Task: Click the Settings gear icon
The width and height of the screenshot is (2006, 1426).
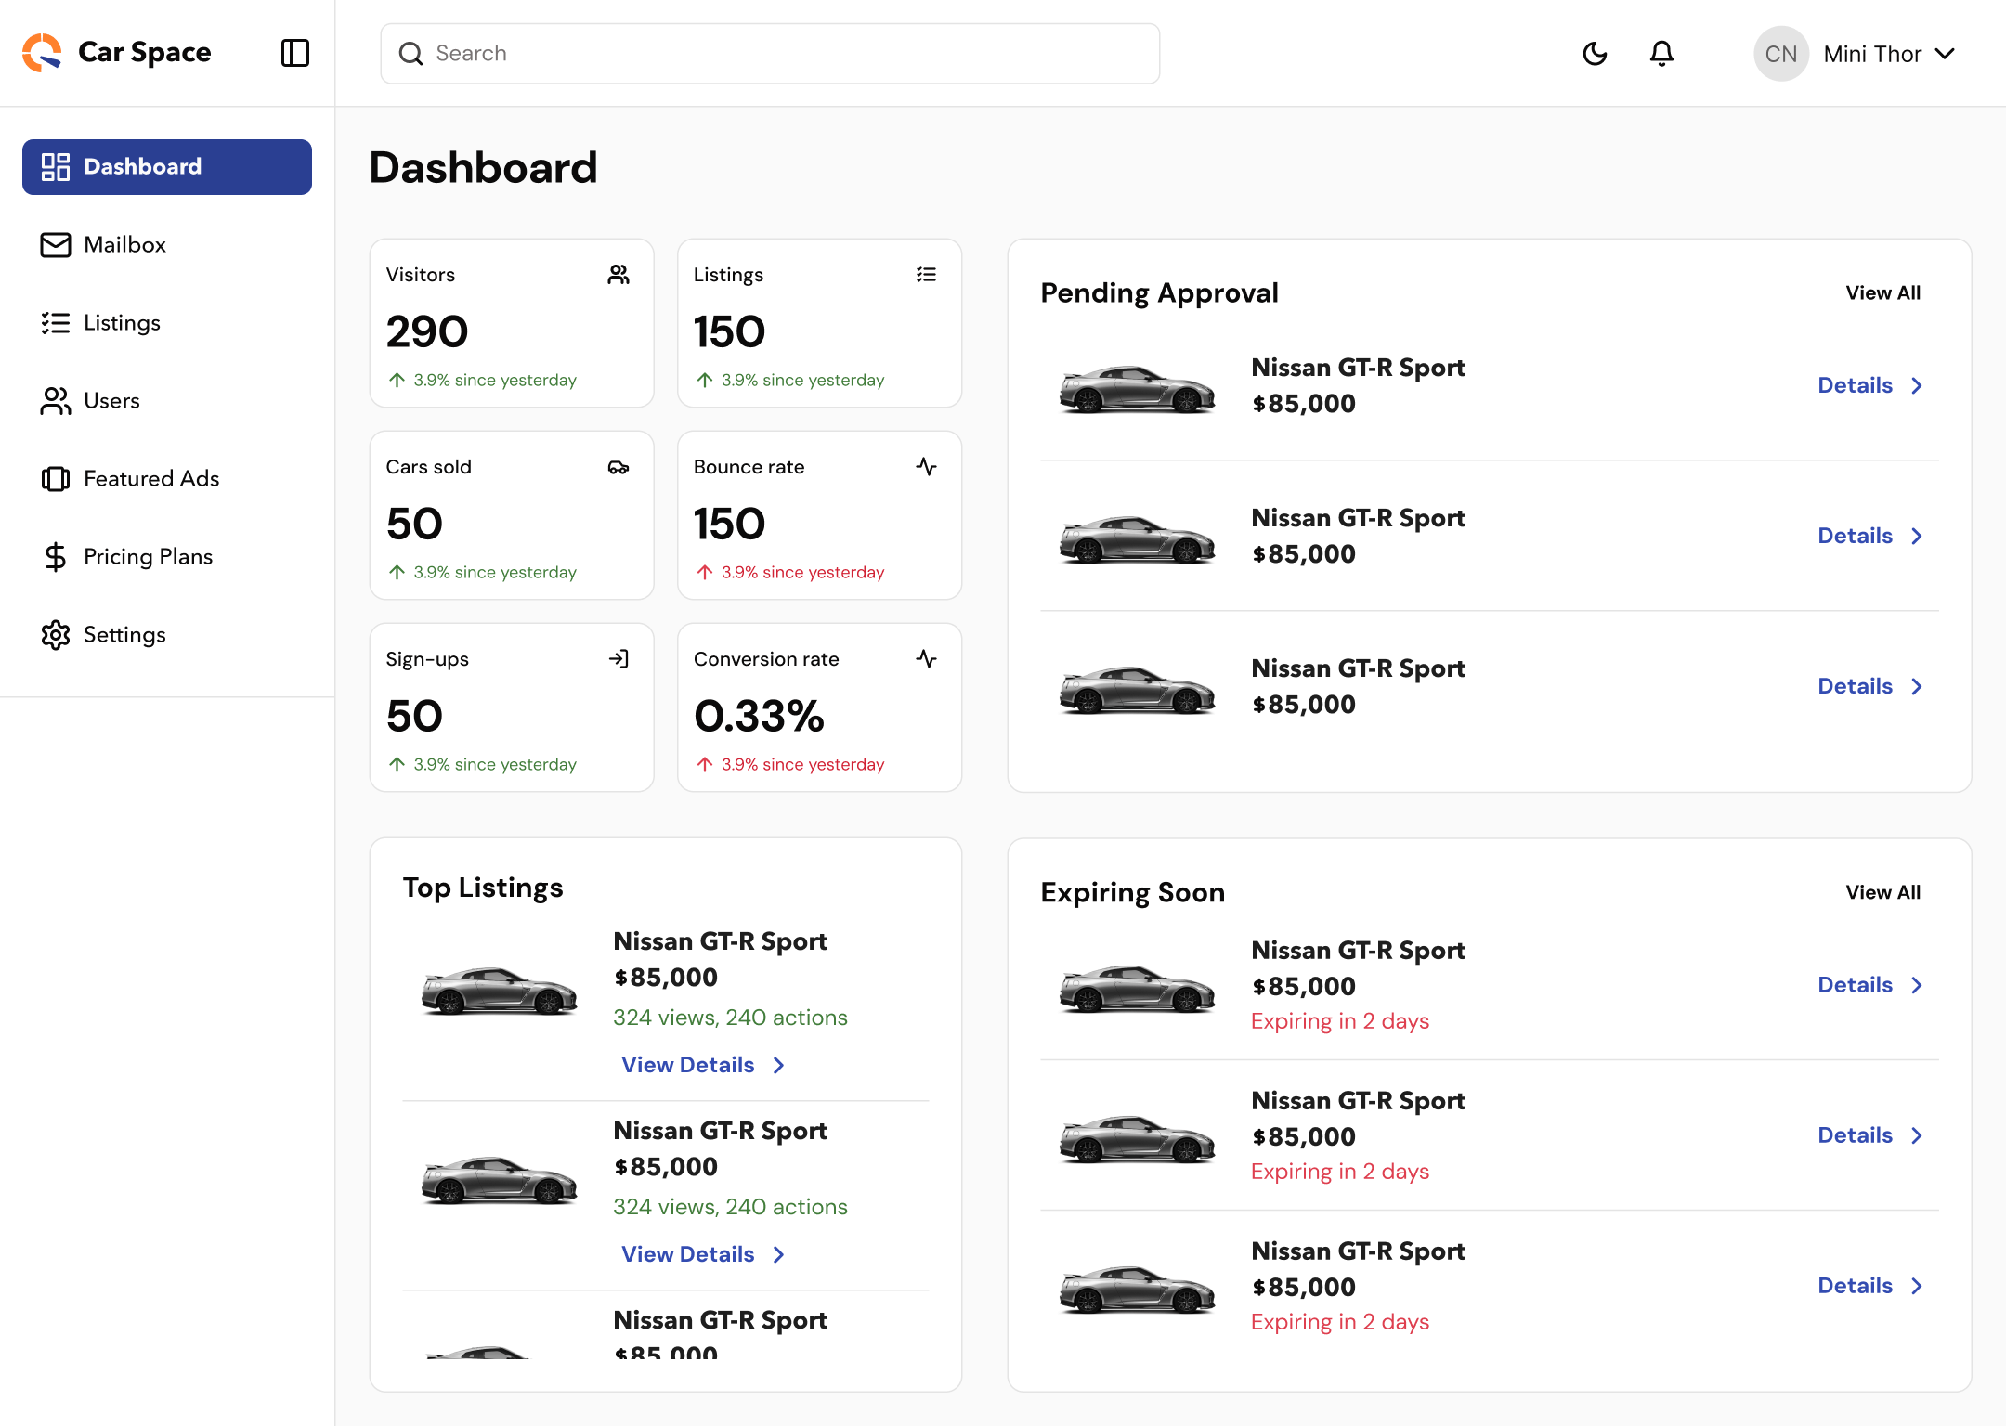Action: tap(56, 635)
